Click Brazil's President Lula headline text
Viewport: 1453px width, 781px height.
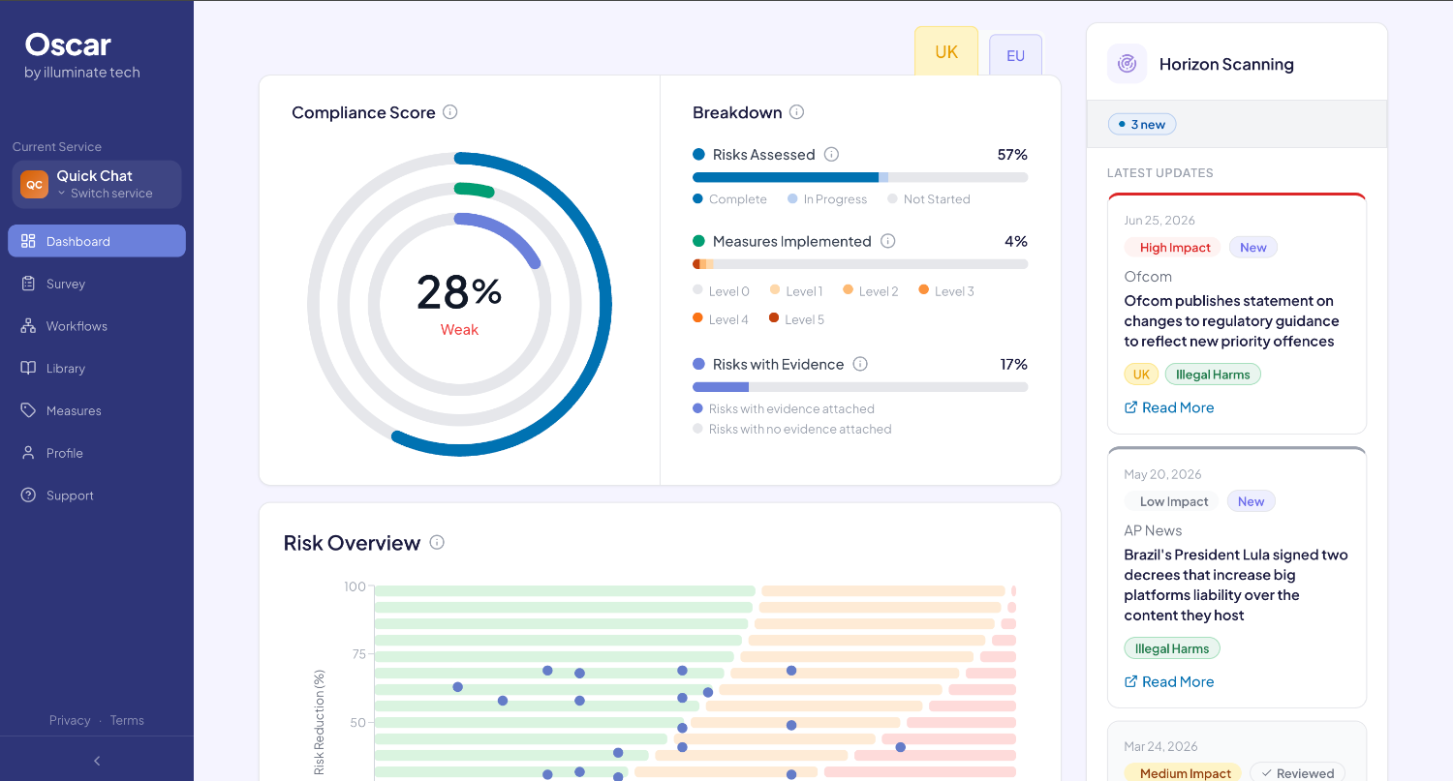(x=1236, y=585)
